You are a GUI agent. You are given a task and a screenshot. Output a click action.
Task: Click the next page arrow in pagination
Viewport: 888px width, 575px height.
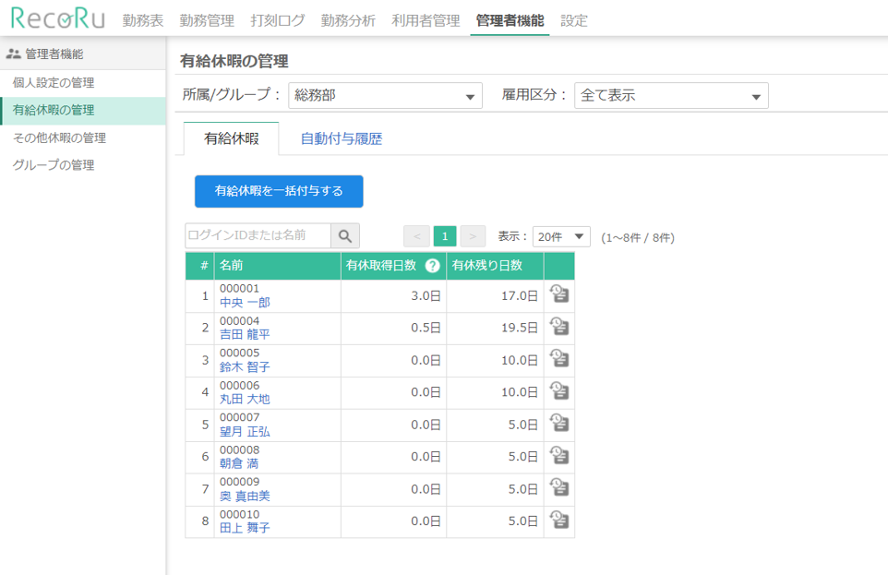[473, 235]
